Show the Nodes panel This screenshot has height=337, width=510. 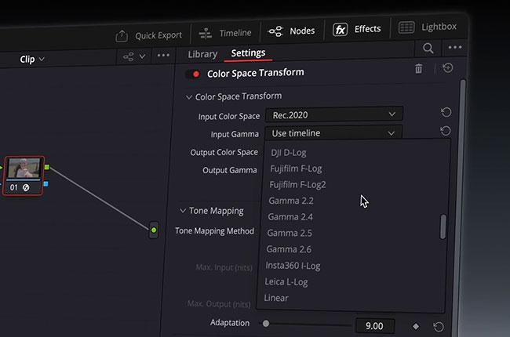pos(291,31)
